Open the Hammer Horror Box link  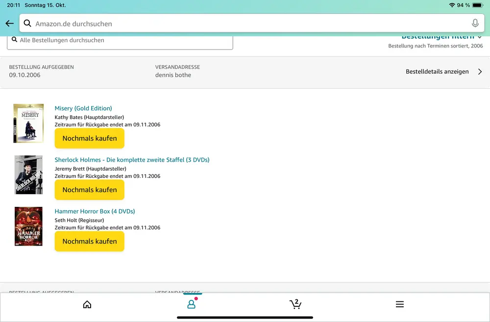(x=95, y=211)
